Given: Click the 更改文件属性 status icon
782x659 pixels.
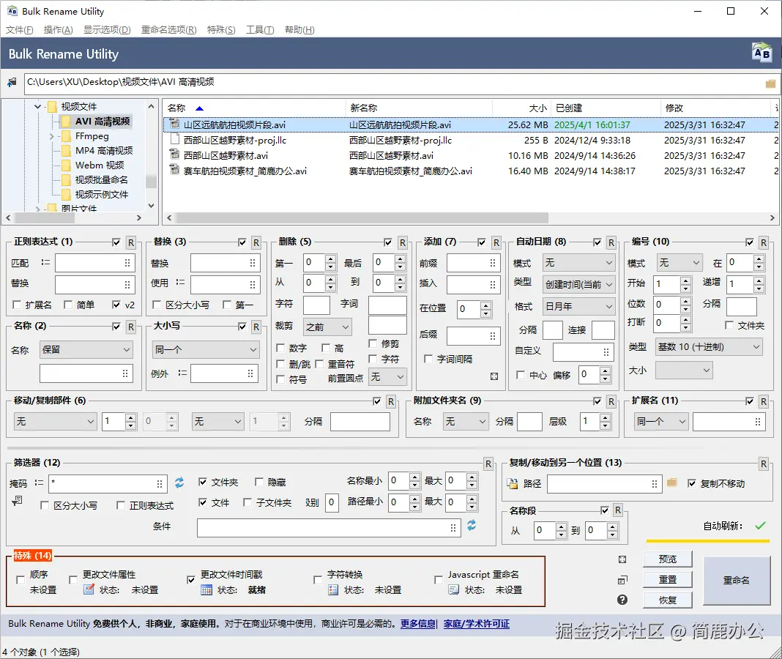Looking at the screenshot, I should pyautogui.click(x=89, y=589).
